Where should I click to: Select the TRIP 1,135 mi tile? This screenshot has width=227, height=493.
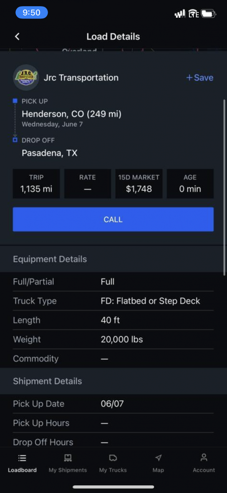[36, 184]
